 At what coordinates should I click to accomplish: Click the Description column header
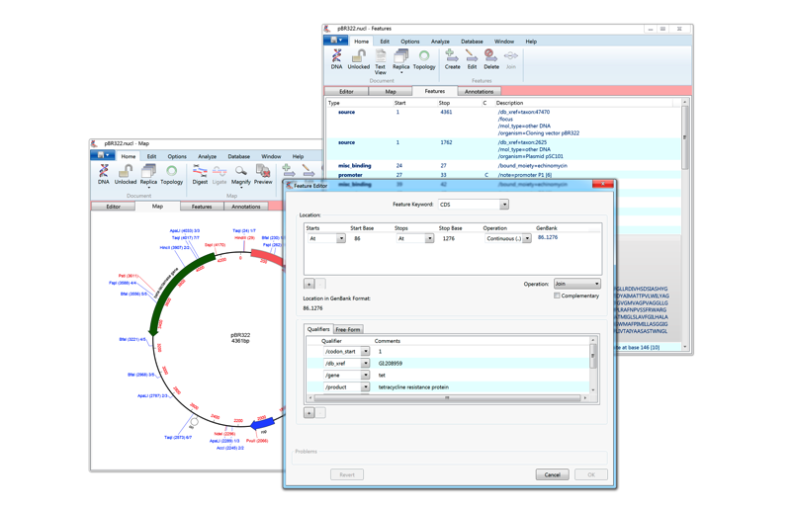tap(509, 103)
